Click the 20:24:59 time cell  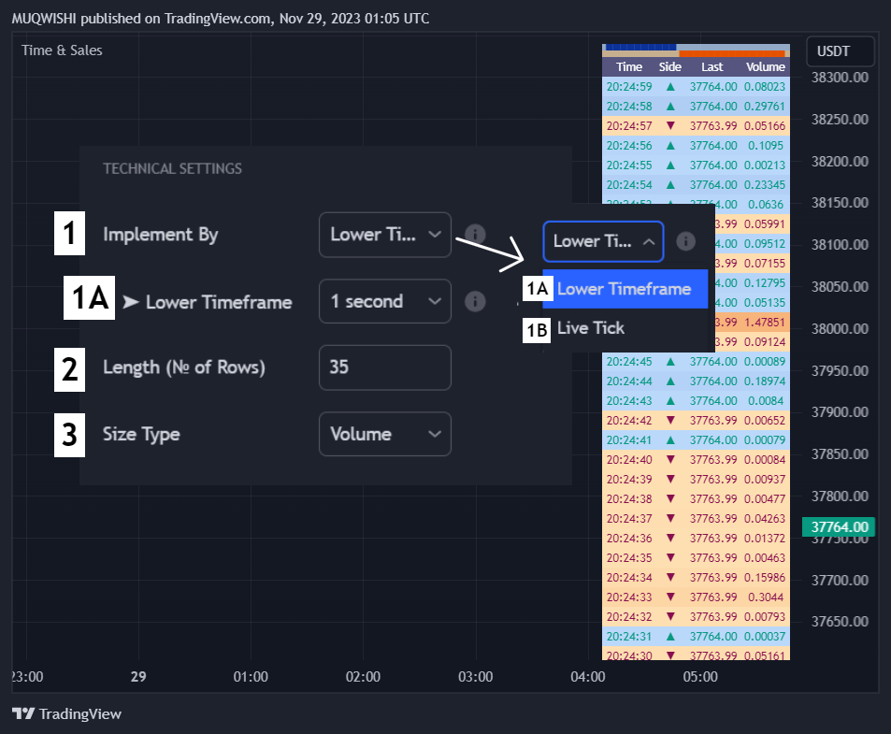pos(629,86)
